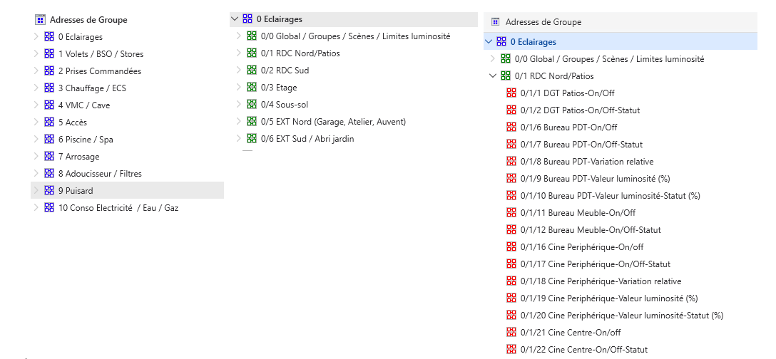Image resolution: width=776 pixels, height=359 pixels.
Task: Expand 3 Chauffage / ECS main group
Action: click(36, 88)
